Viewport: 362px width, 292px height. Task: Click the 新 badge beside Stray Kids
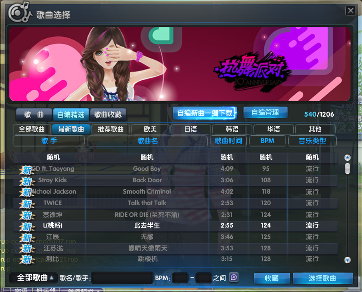click(27, 181)
